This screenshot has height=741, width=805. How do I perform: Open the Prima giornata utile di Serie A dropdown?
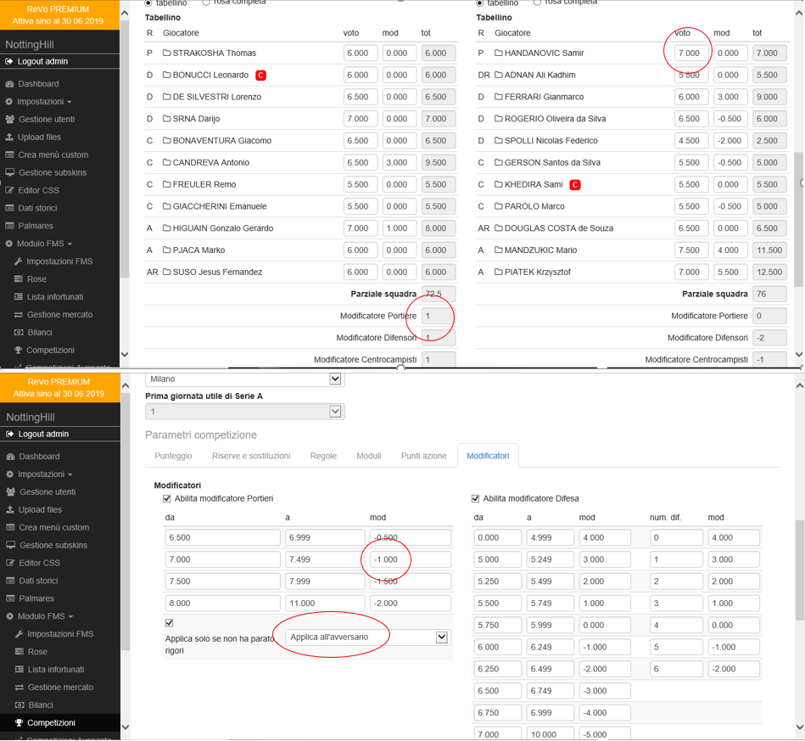pos(245,412)
